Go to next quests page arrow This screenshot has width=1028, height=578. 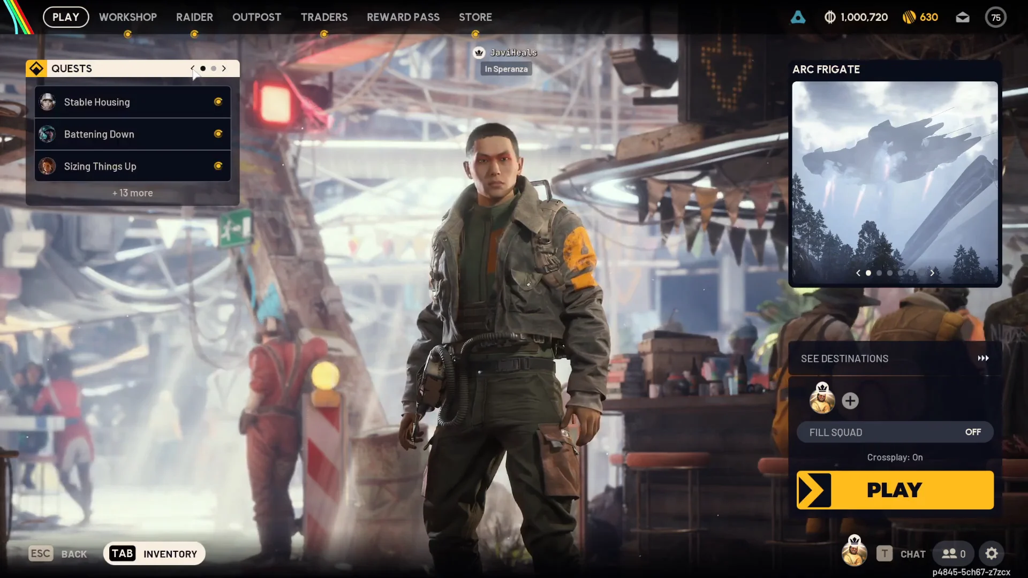point(224,69)
